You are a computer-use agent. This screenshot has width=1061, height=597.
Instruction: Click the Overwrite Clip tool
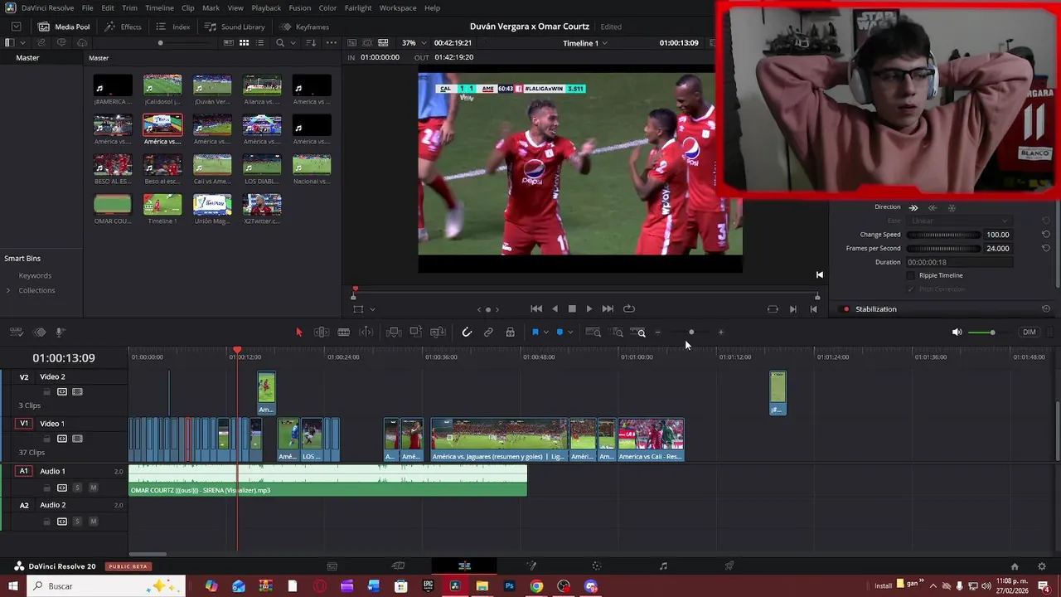[416, 332]
